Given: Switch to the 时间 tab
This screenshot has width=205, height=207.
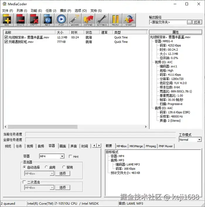Looking at the screenshot, I should 85,146.
